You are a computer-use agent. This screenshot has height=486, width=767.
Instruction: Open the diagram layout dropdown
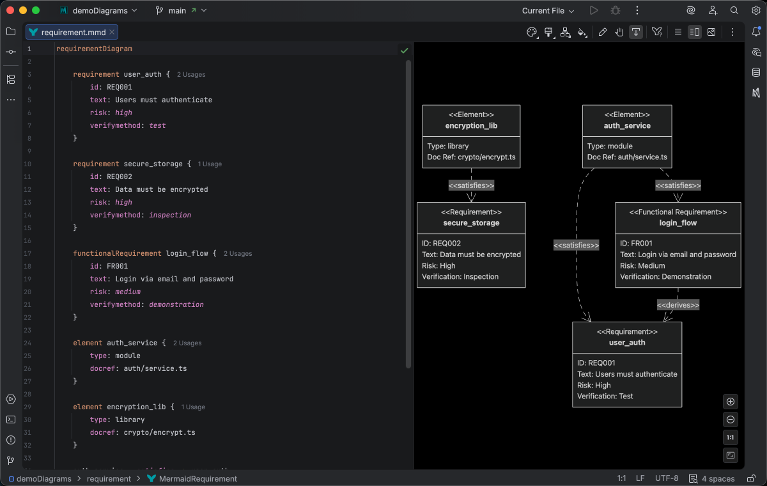click(x=566, y=32)
